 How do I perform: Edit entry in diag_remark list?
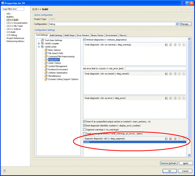[175, 74]
